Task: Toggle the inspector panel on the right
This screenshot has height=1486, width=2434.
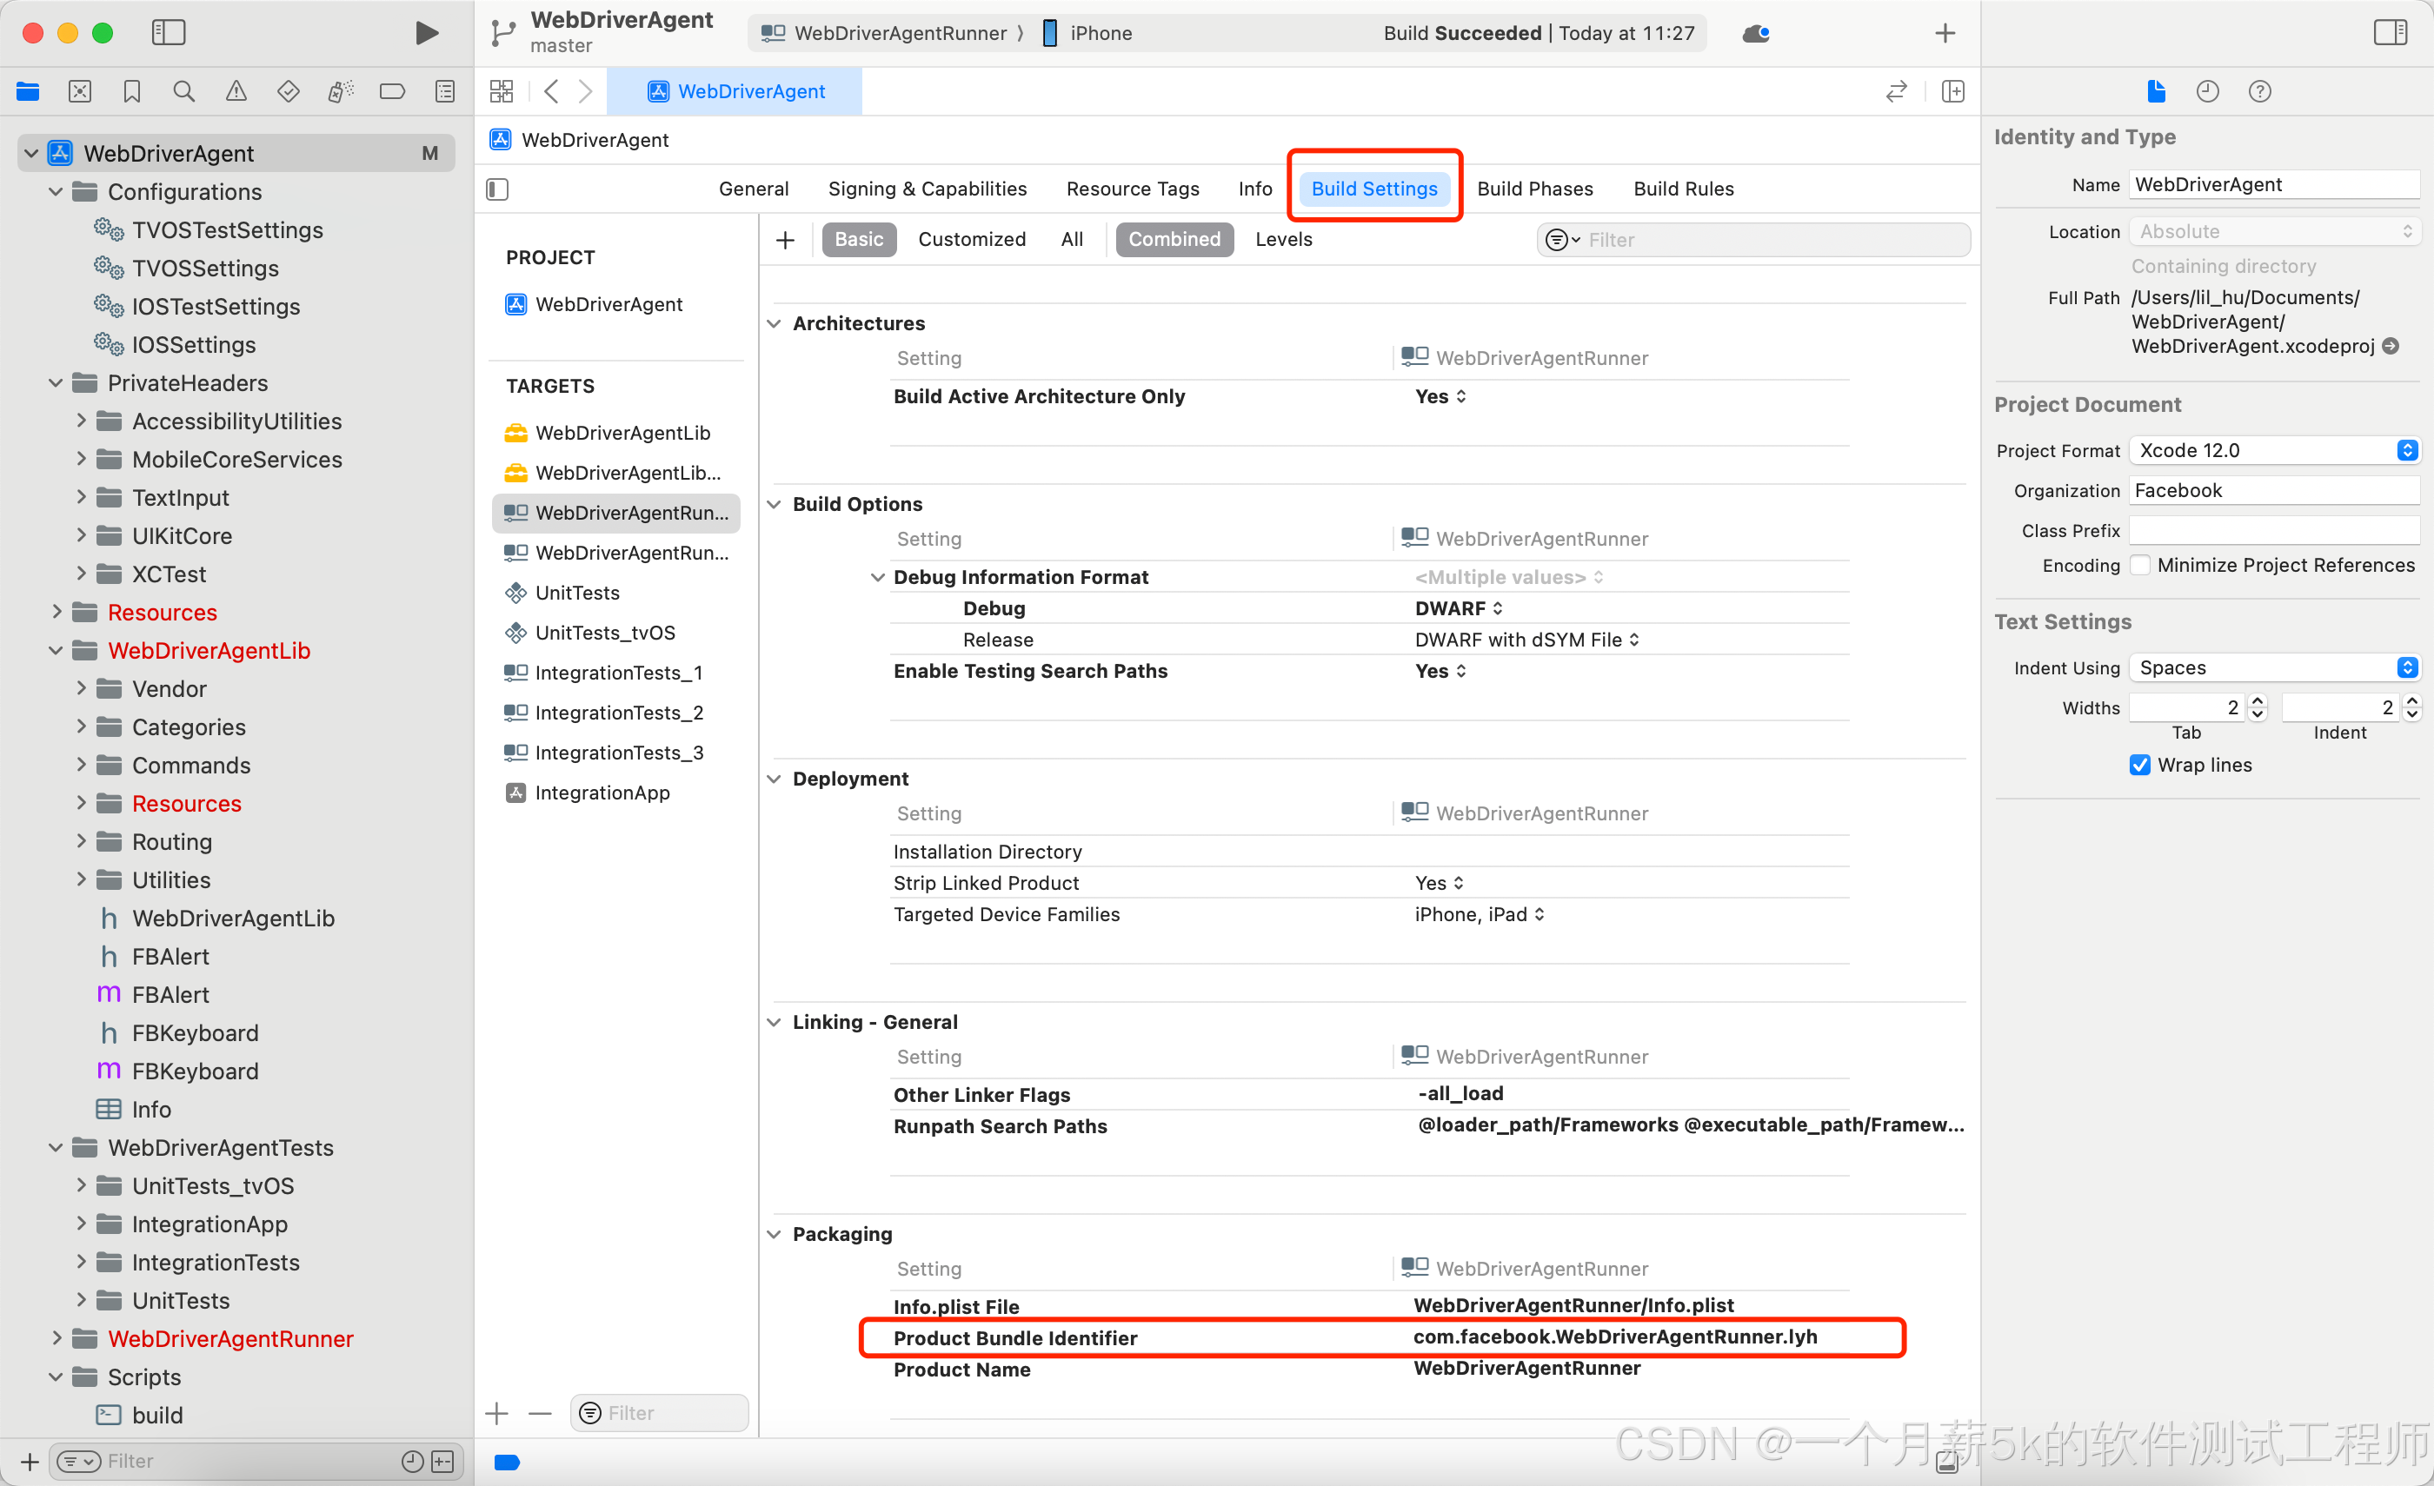Action: (x=2391, y=32)
